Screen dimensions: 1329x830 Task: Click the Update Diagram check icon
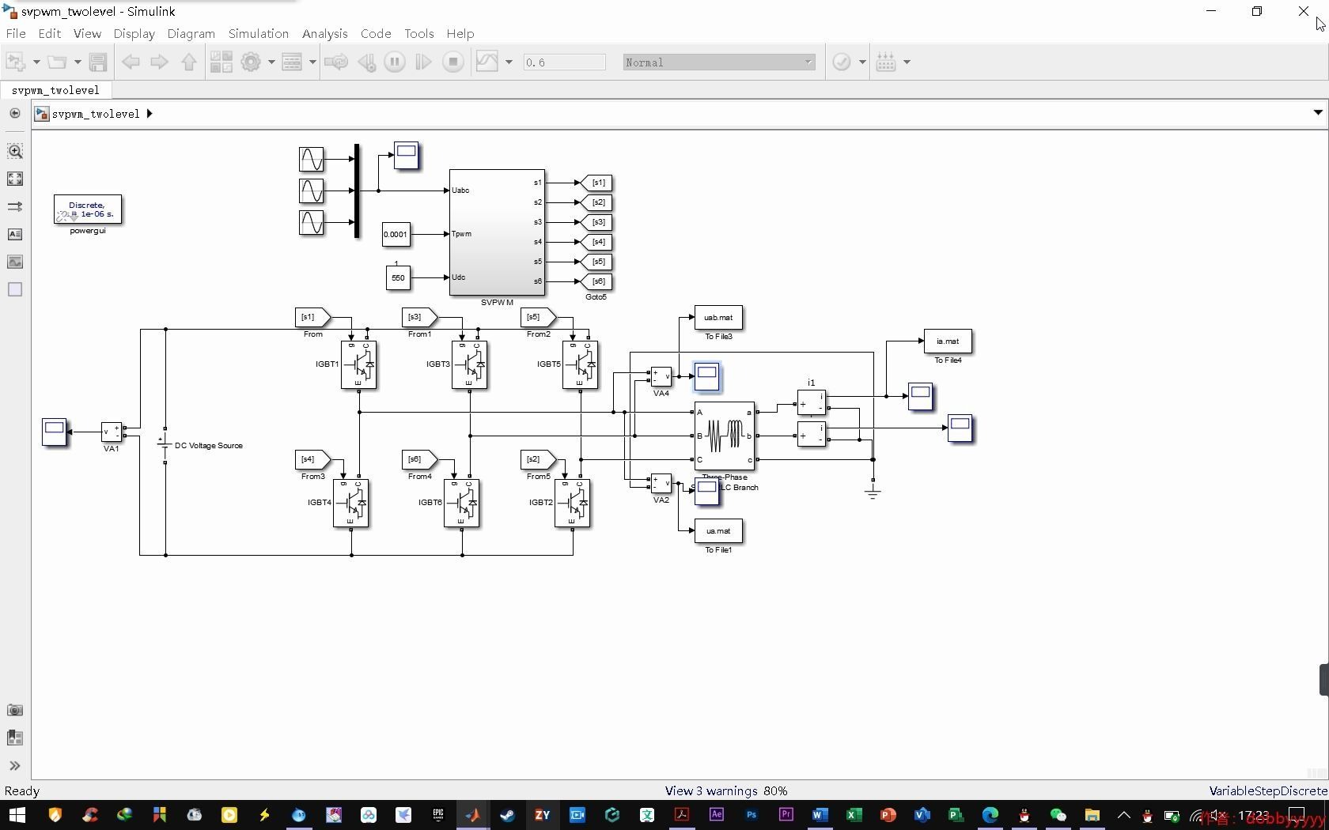[x=842, y=62]
